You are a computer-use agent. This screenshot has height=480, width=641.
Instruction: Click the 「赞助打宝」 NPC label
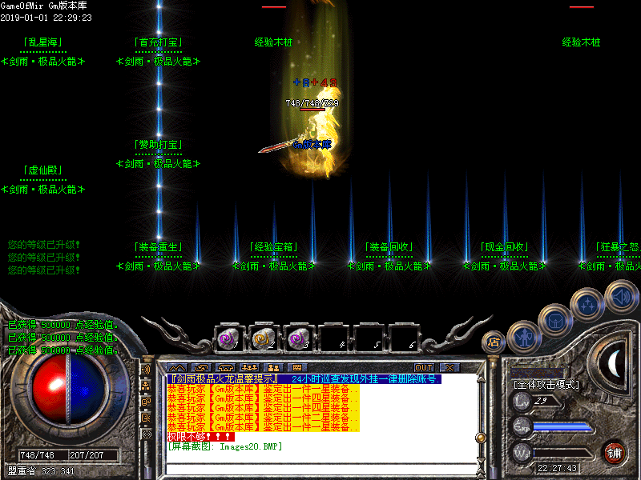tap(159, 145)
